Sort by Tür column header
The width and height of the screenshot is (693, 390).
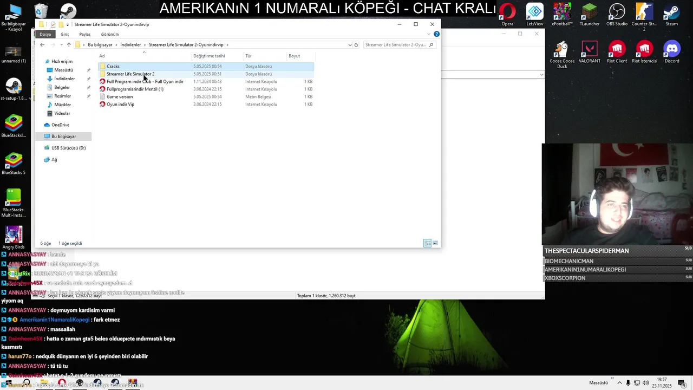pos(265,56)
